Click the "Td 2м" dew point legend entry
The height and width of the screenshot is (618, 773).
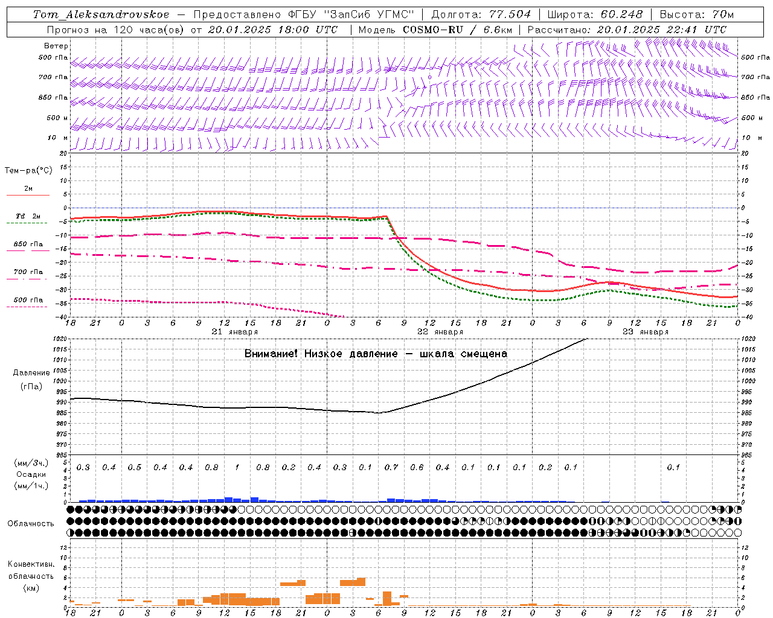coord(28,216)
